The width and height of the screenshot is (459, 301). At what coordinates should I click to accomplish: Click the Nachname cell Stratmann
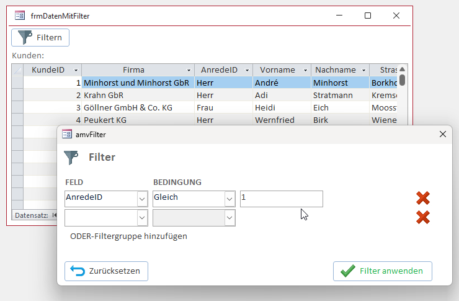tap(340, 95)
